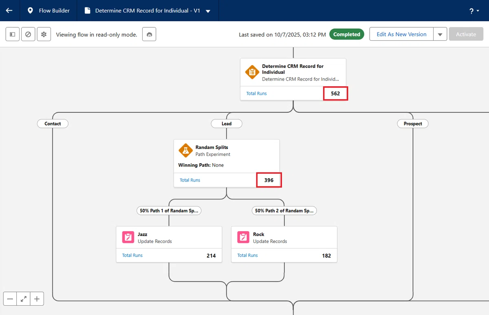This screenshot has height=315, width=489.
Task: Click the 182 run count value
Action: (326, 256)
